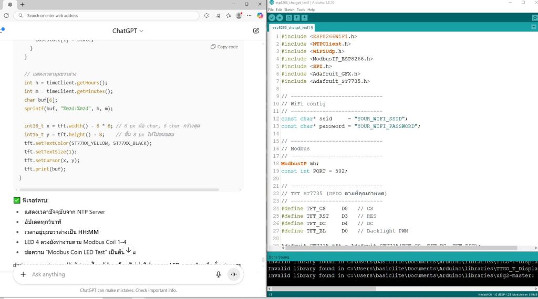The image size is (538, 299).
Task: Click the 'YOUR_WIFI_PASSWORD' string on line 13
Action: (x=387, y=126)
